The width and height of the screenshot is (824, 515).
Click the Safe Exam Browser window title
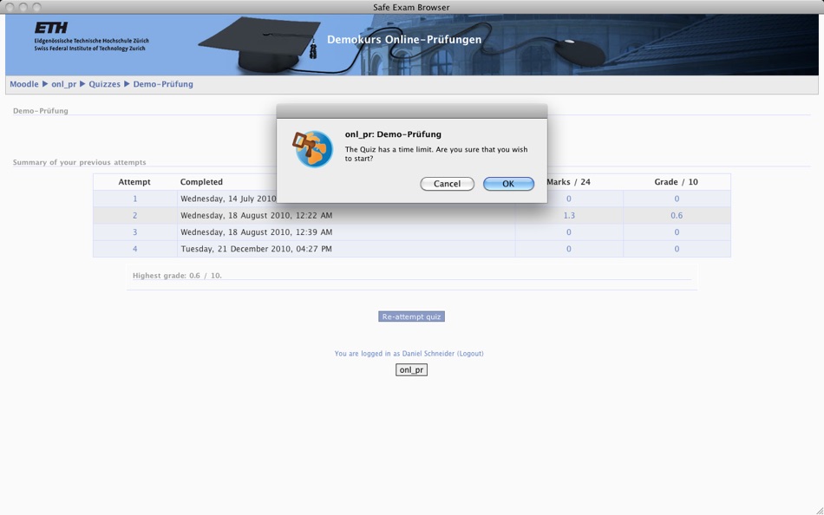(411, 7)
